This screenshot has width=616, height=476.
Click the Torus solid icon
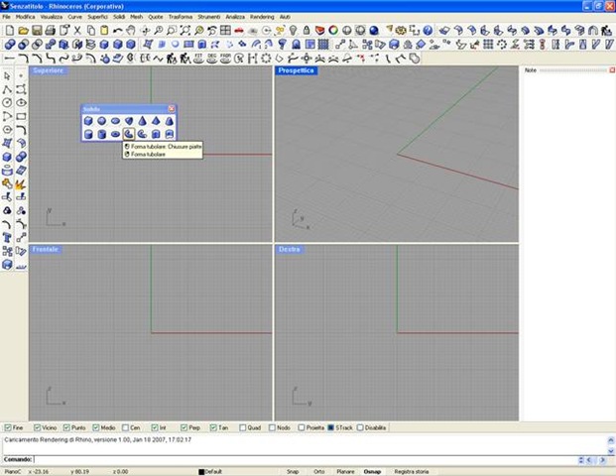[115, 134]
